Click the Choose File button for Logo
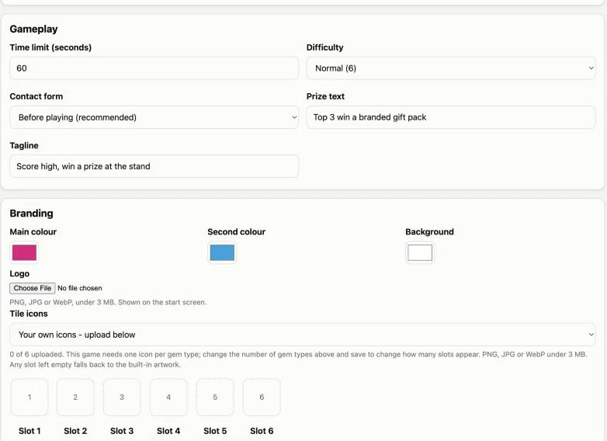 pos(33,288)
